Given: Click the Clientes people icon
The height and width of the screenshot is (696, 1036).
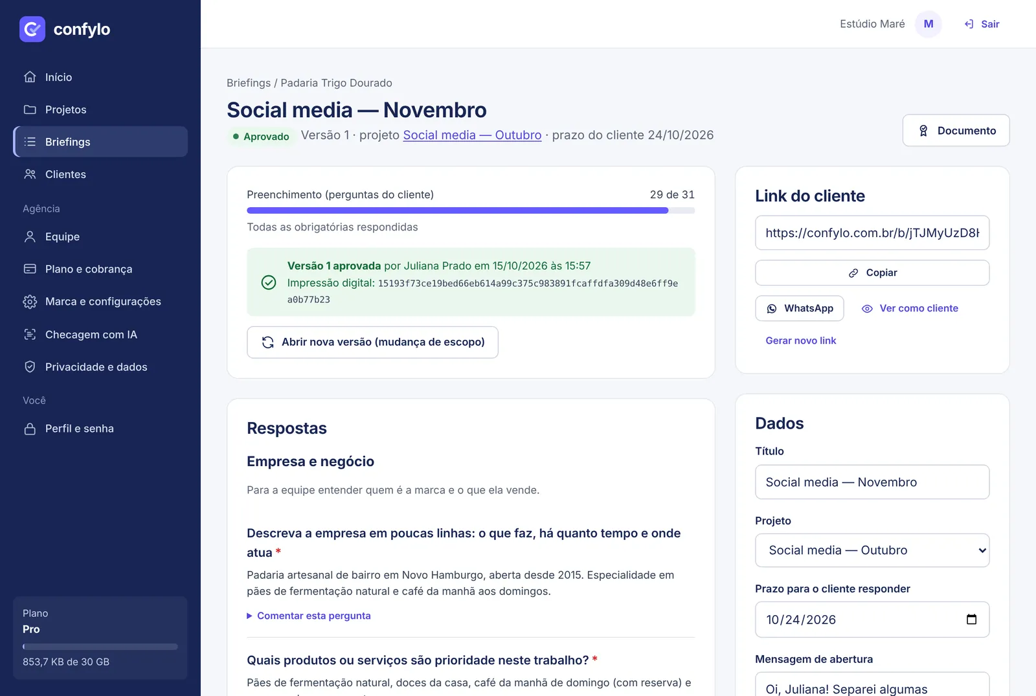Looking at the screenshot, I should tap(30, 174).
